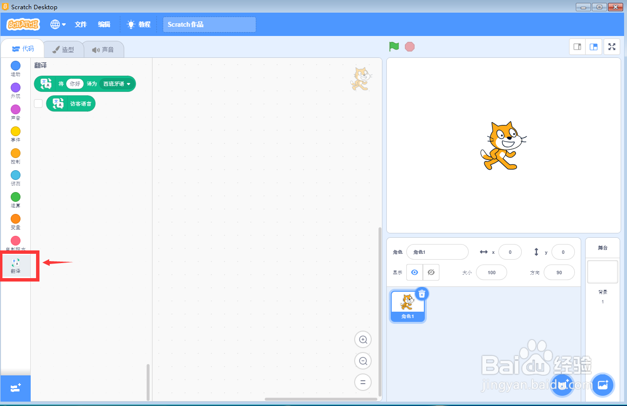Open the choose a backdrop button

point(603,385)
